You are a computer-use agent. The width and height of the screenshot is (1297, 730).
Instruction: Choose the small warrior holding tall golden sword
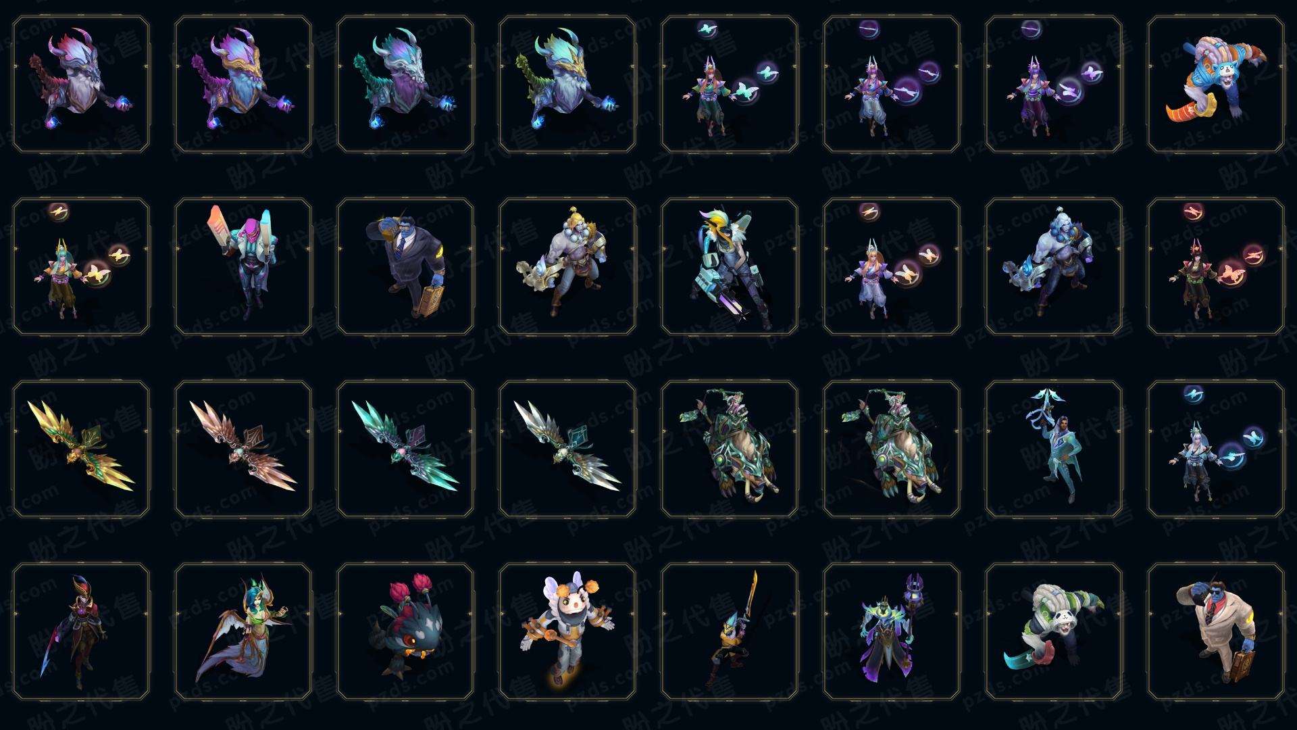coord(730,631)
